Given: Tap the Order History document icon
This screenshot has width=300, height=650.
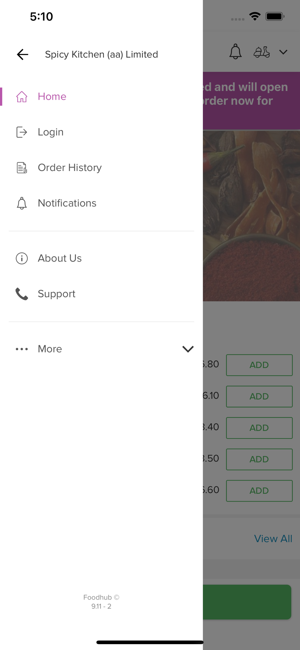Looking at the screenshot, I should click(22, 168).
